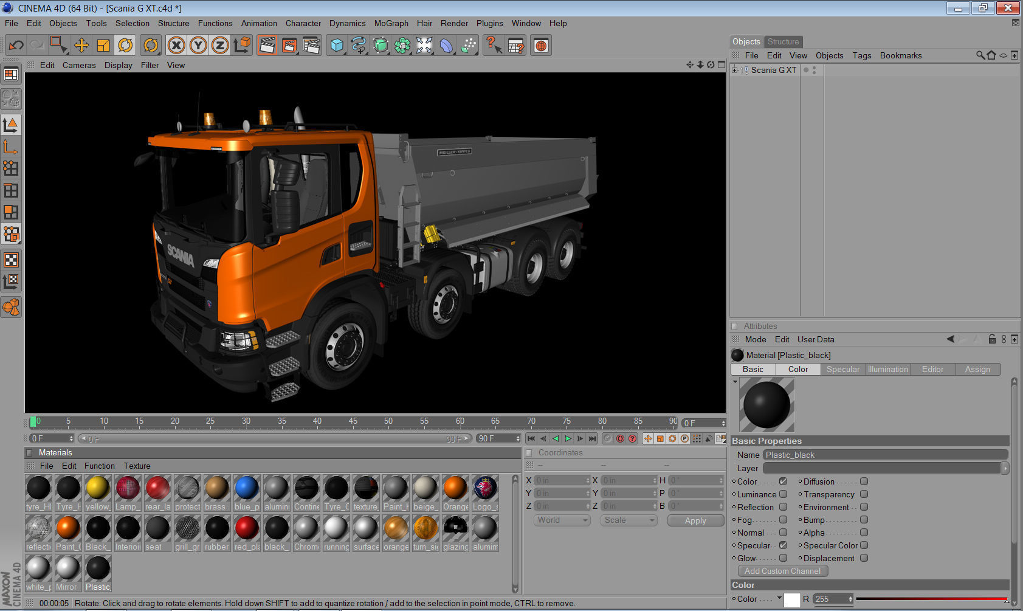Open Texture menu in Materials panel
The image size is (1023, 611).
pyautogui.click(x=137, y=466)
